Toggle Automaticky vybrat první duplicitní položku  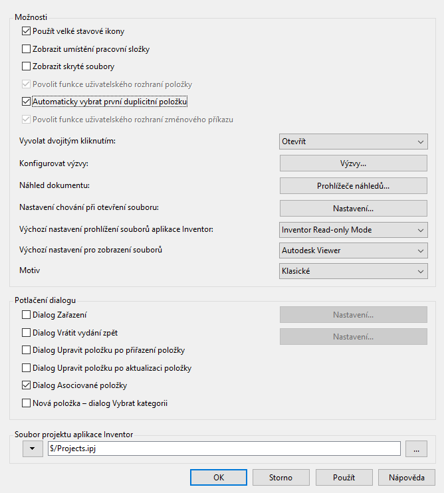click(x=26, y=102)
